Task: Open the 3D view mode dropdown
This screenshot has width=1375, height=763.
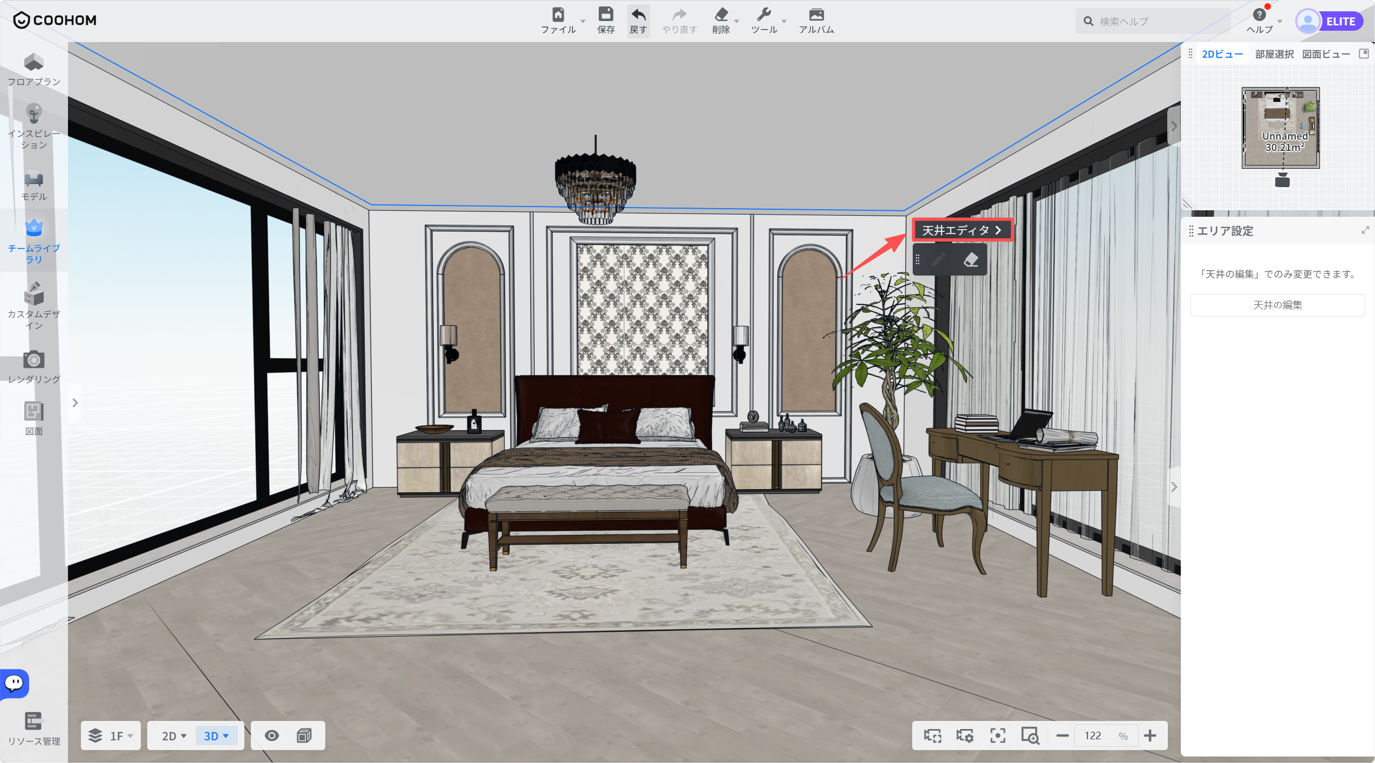Action: point(216,735)
